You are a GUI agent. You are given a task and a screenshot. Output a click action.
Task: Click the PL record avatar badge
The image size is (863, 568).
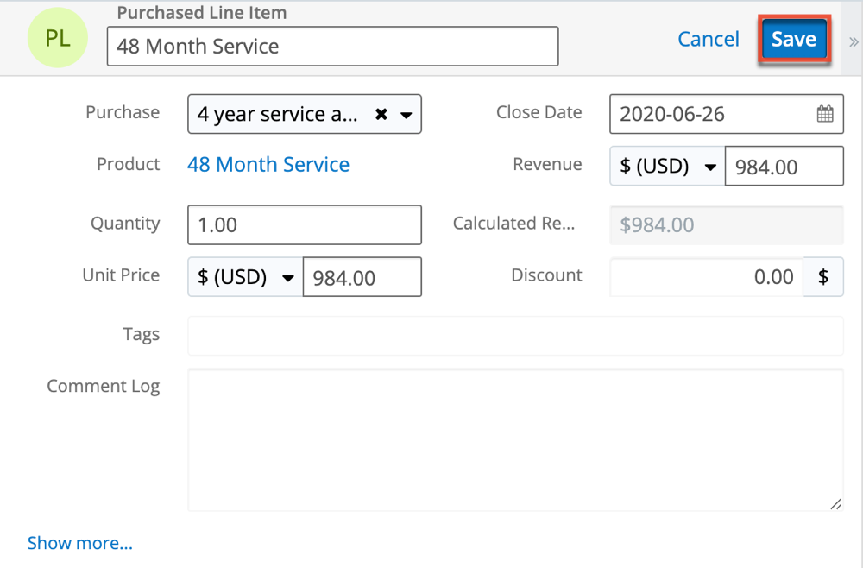(x=58, y=40)
